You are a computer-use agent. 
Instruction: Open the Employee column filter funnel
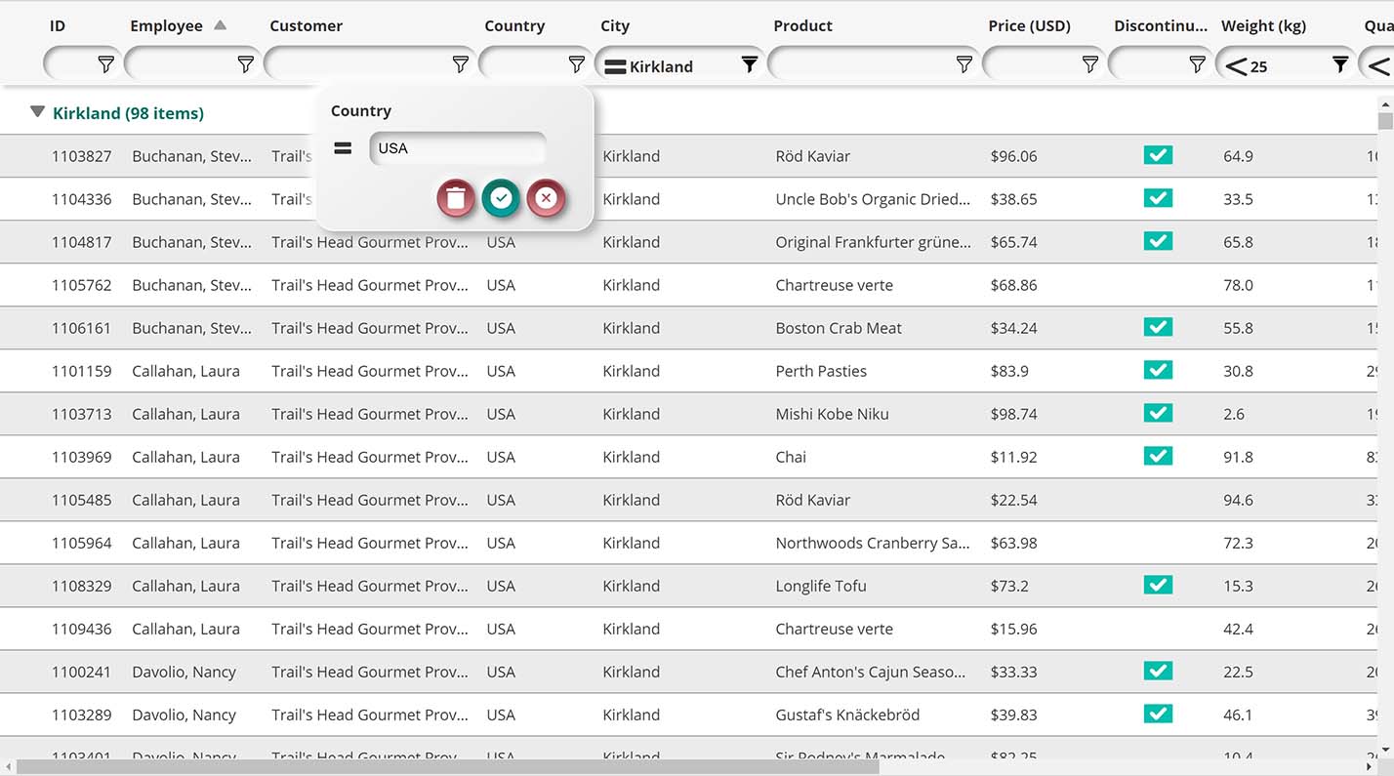(x=245, y=65)
